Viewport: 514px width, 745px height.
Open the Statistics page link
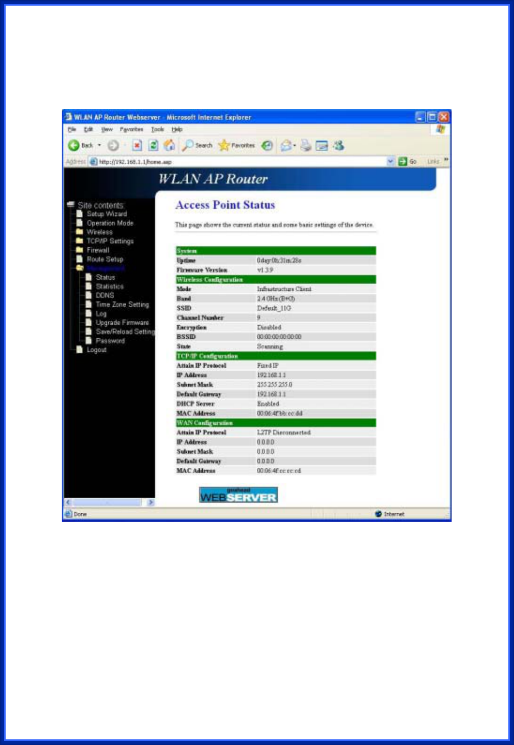pos(109,286)
